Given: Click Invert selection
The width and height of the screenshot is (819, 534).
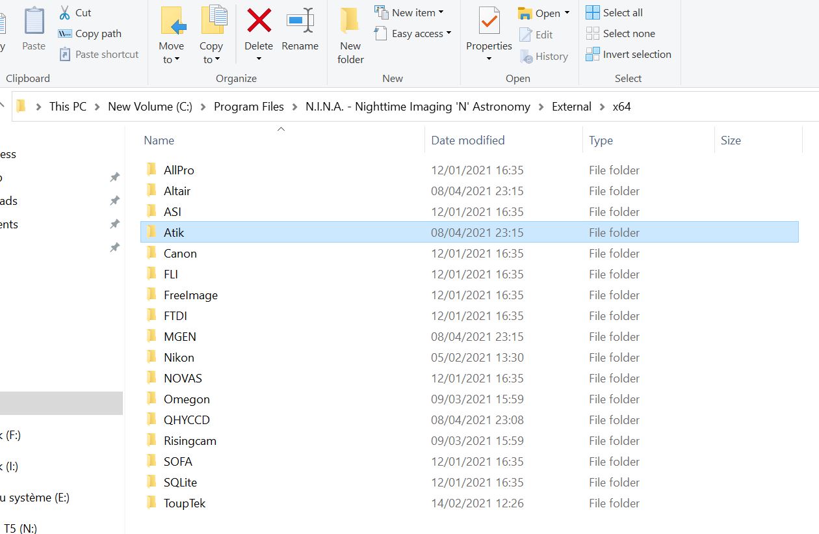Looking at the screenshot, I should (629, 54).
